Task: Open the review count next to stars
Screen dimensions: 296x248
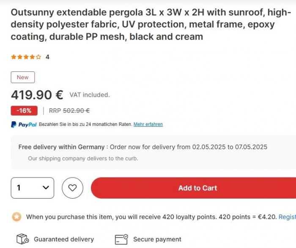Action: (47, 57)
